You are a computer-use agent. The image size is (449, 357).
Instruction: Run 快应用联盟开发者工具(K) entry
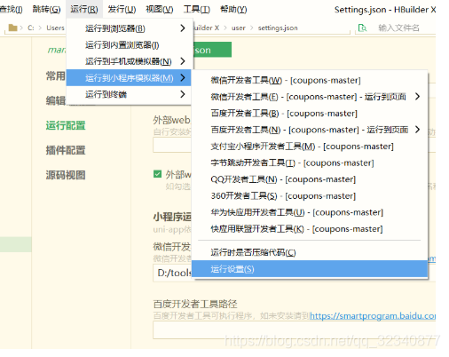pyautogui.click(x=310, y=229)
